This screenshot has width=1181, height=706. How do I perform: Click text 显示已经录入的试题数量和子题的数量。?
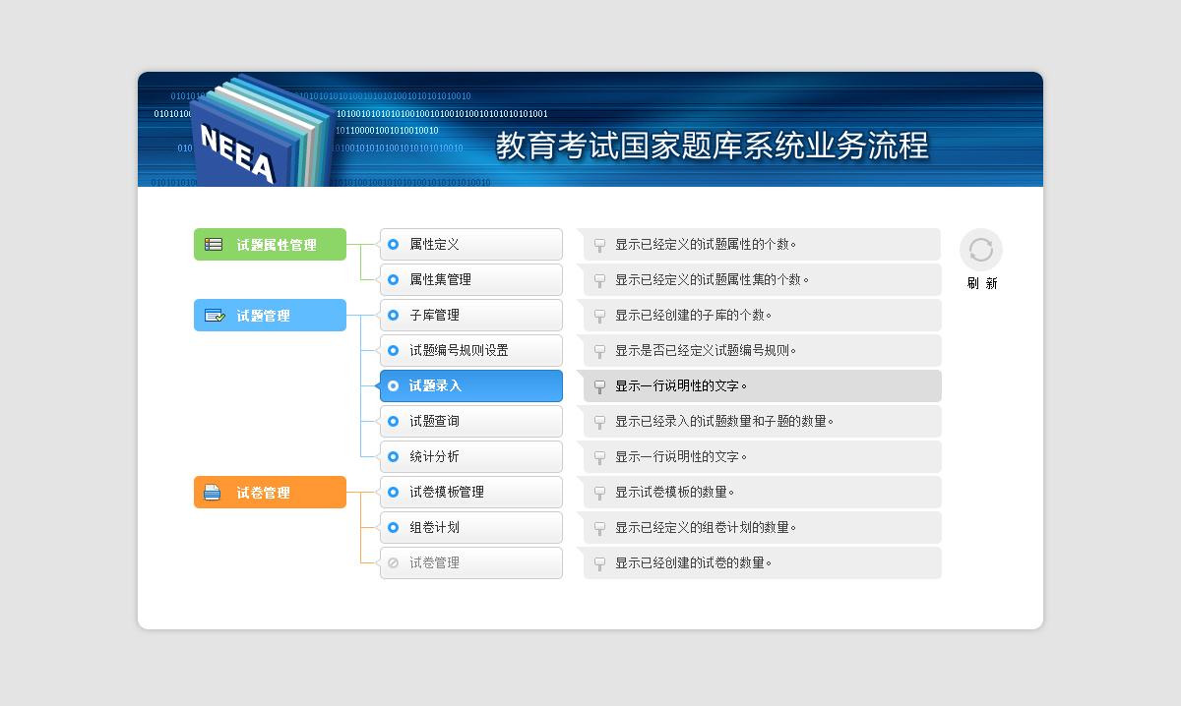(725, 422)
